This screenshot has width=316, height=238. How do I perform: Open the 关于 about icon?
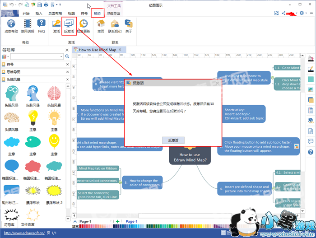(x=129, y=26)
